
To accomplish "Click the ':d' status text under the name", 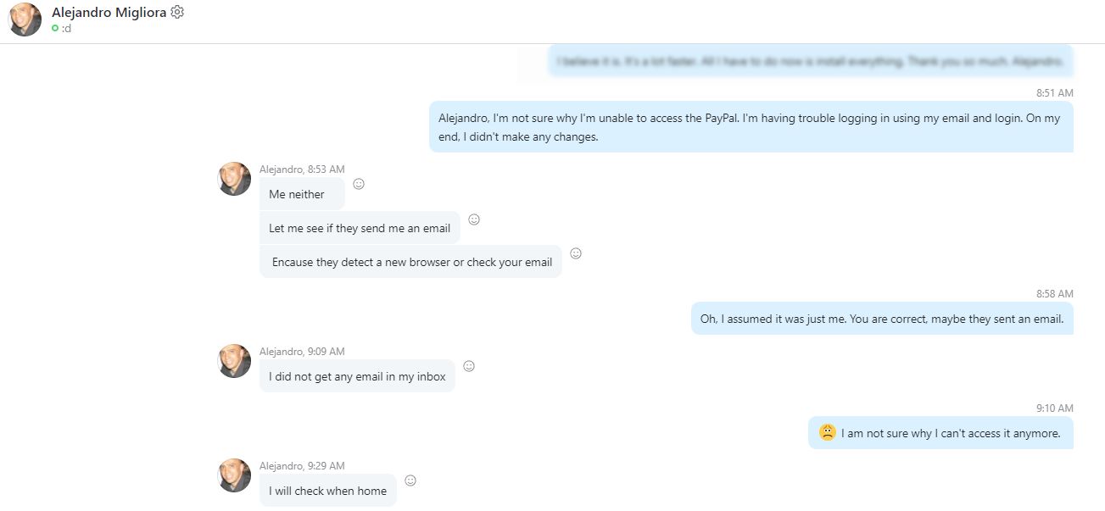I will click(x=66, y=28).
